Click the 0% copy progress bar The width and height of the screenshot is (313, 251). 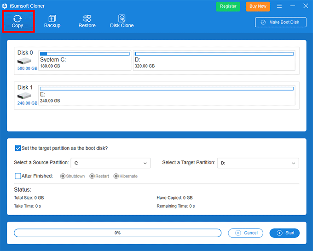tap(117, 233)
